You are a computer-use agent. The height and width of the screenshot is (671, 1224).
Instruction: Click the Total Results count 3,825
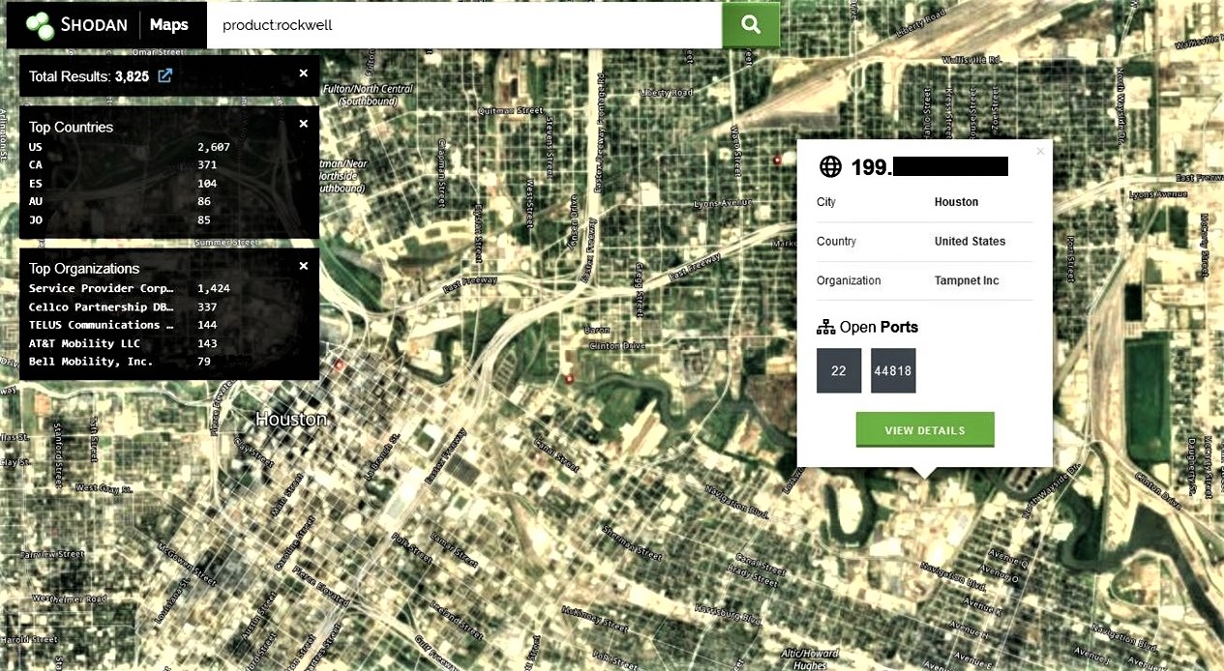click(132, 76)
